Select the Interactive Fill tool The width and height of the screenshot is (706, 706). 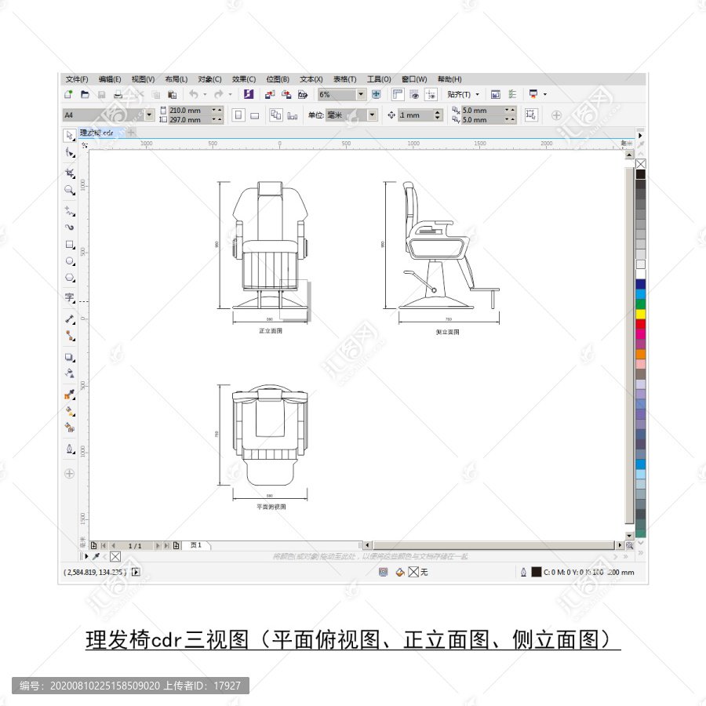(69, 411)
